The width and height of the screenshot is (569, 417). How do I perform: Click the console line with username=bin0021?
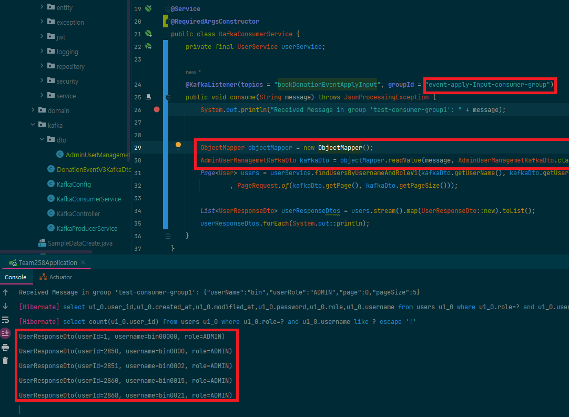click(125, 395)
